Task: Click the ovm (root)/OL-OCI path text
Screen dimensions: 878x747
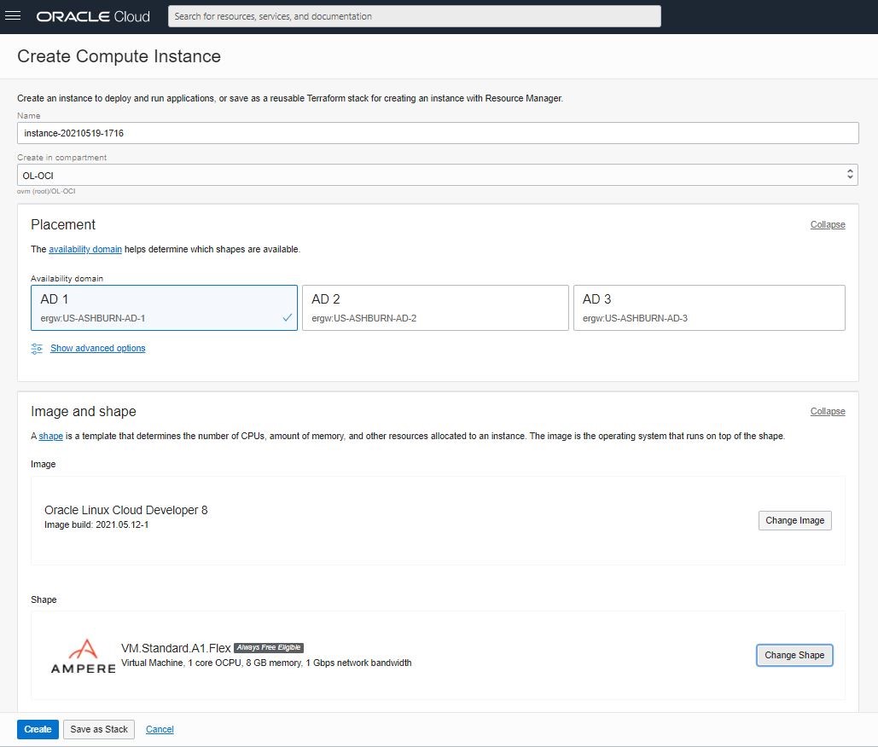Action: (x=46, y=191)
